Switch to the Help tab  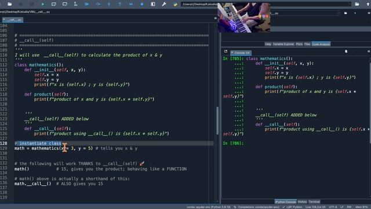(268, 44)
